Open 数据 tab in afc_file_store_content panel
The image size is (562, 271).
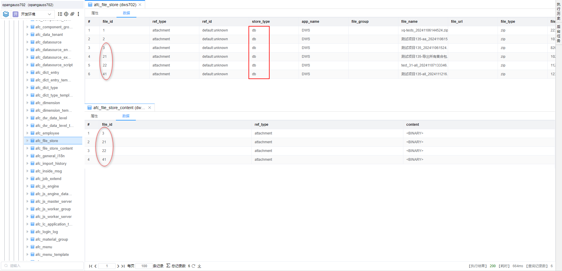coord(126,116)
